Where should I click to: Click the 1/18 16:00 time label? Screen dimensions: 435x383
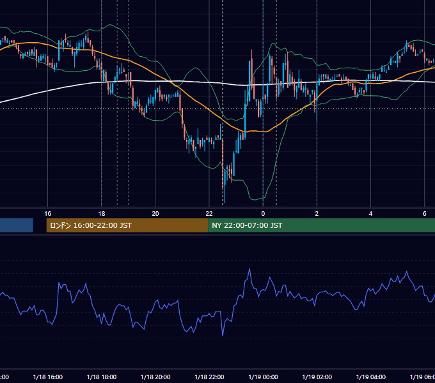48,377
